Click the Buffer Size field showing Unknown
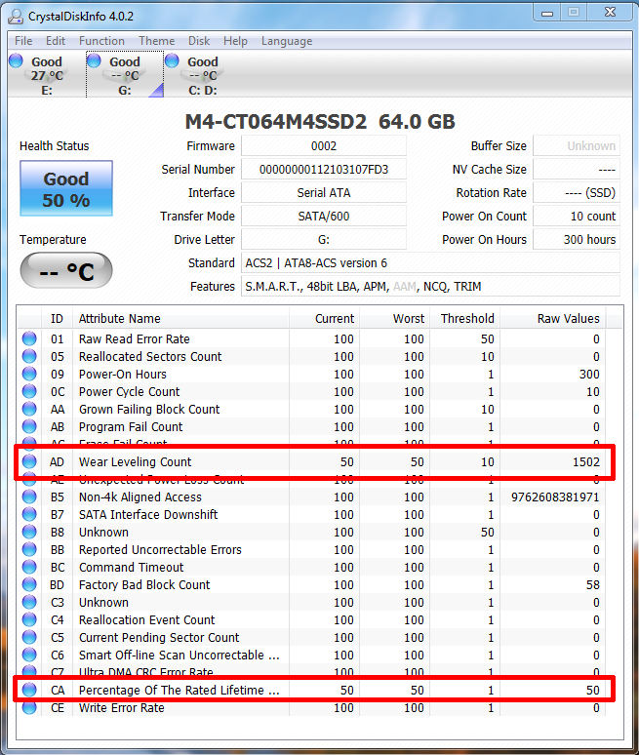The width and height of the screenshot is (639, 755). [x=577, y=146]
